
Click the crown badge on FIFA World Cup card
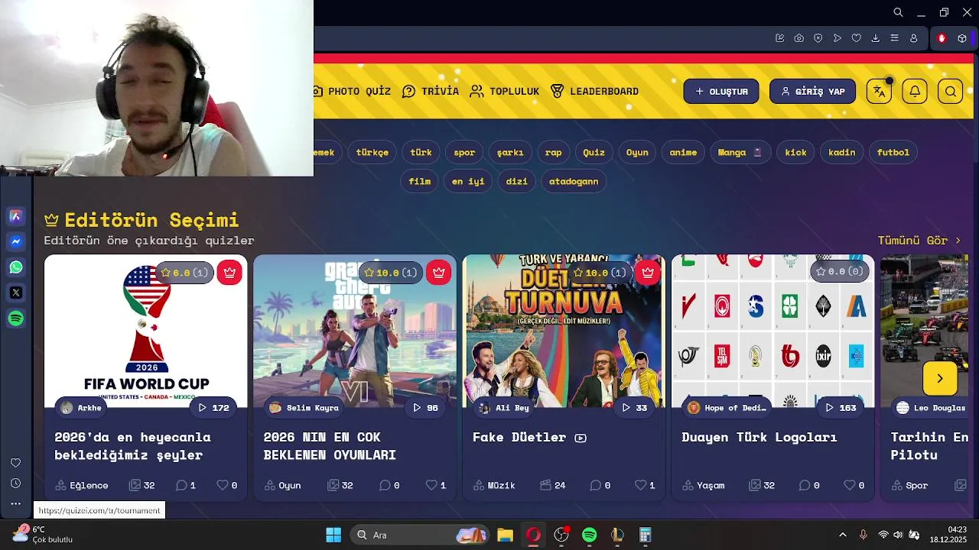click(229, 273)
